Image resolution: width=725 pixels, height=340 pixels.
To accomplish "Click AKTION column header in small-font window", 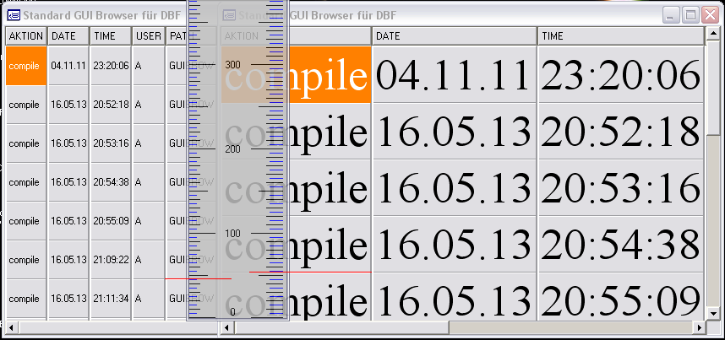I will coord(26,36).
